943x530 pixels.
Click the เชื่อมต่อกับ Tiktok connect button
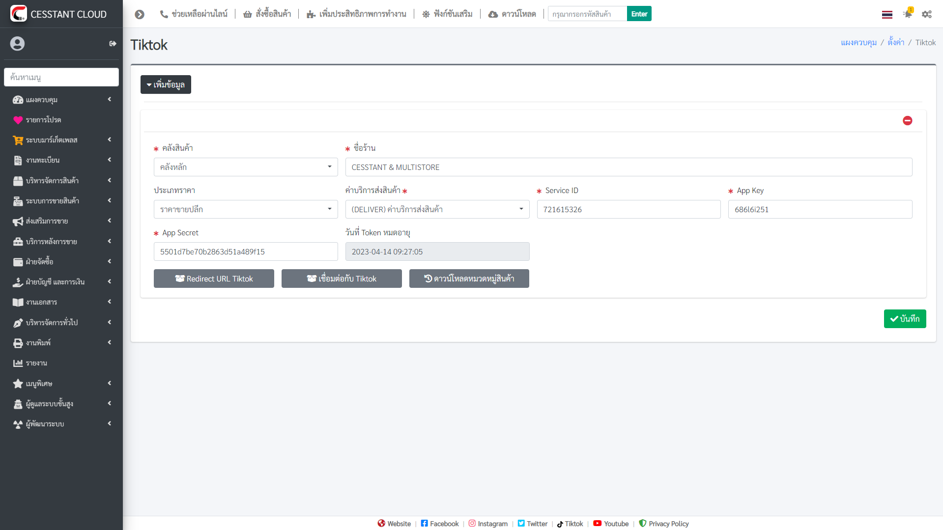coord(342,279)
